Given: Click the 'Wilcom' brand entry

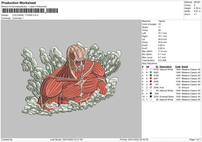Looking at the screenshot, I should 186,88.
